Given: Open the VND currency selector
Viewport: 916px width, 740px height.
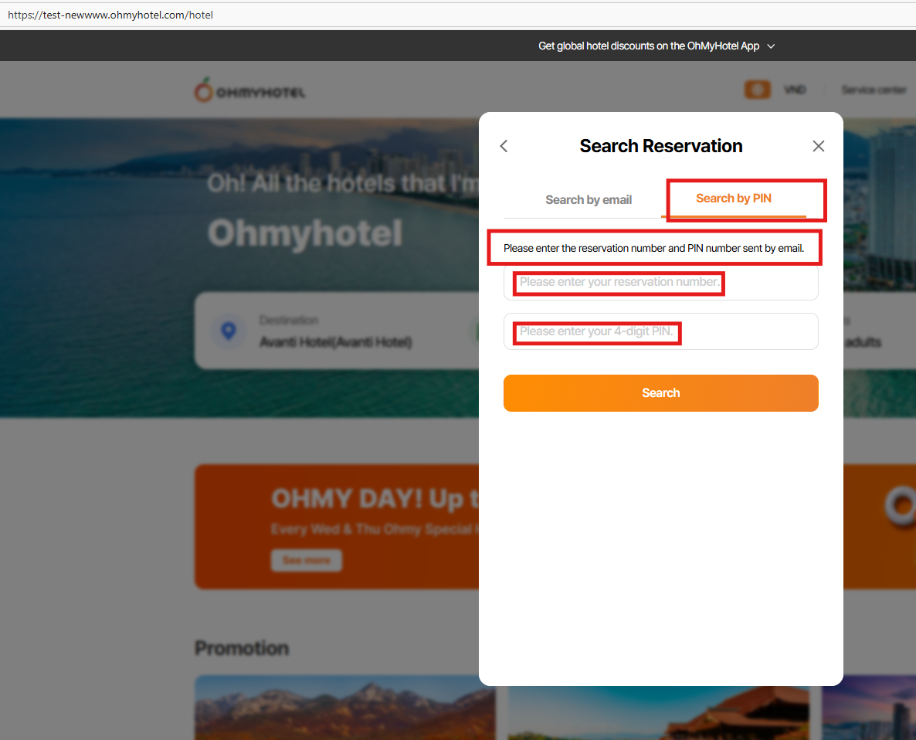Looking at the screenshot, I should click(x=795, y=90).
